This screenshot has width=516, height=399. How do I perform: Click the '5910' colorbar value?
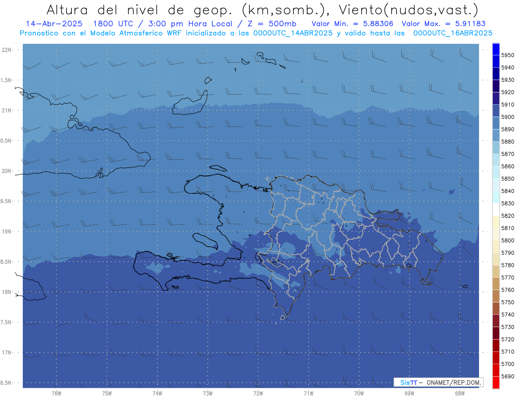pos(508,105)
